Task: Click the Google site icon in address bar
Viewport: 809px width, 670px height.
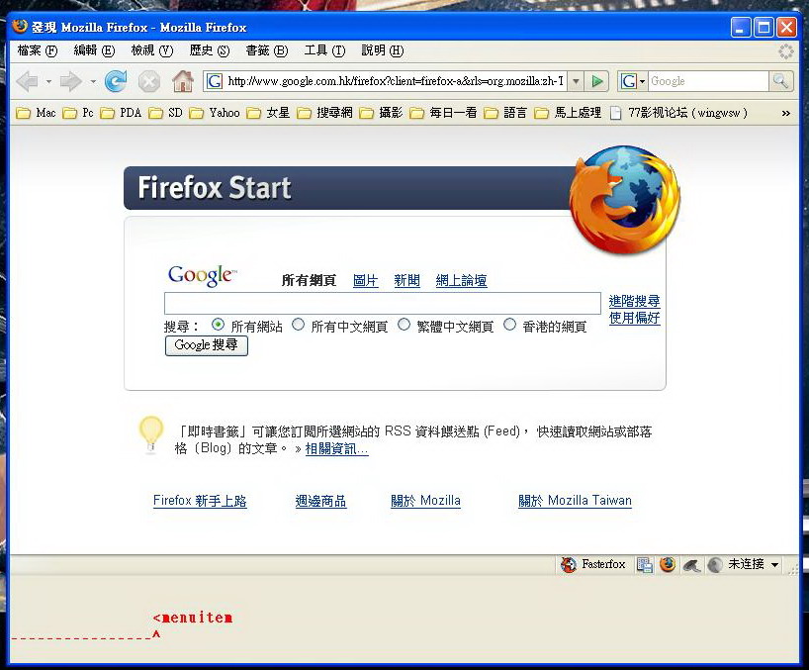Action: pyautogui.click(x=214, y=81)
